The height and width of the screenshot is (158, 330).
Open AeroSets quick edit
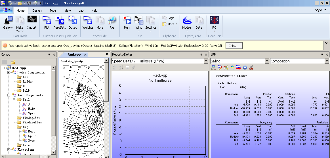tap(60, 23)
